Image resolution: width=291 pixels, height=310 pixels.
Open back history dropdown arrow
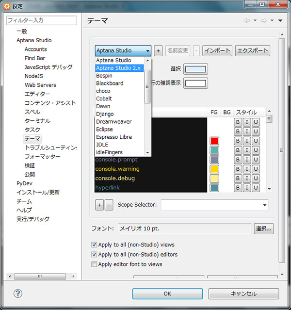tap(255, 20)
